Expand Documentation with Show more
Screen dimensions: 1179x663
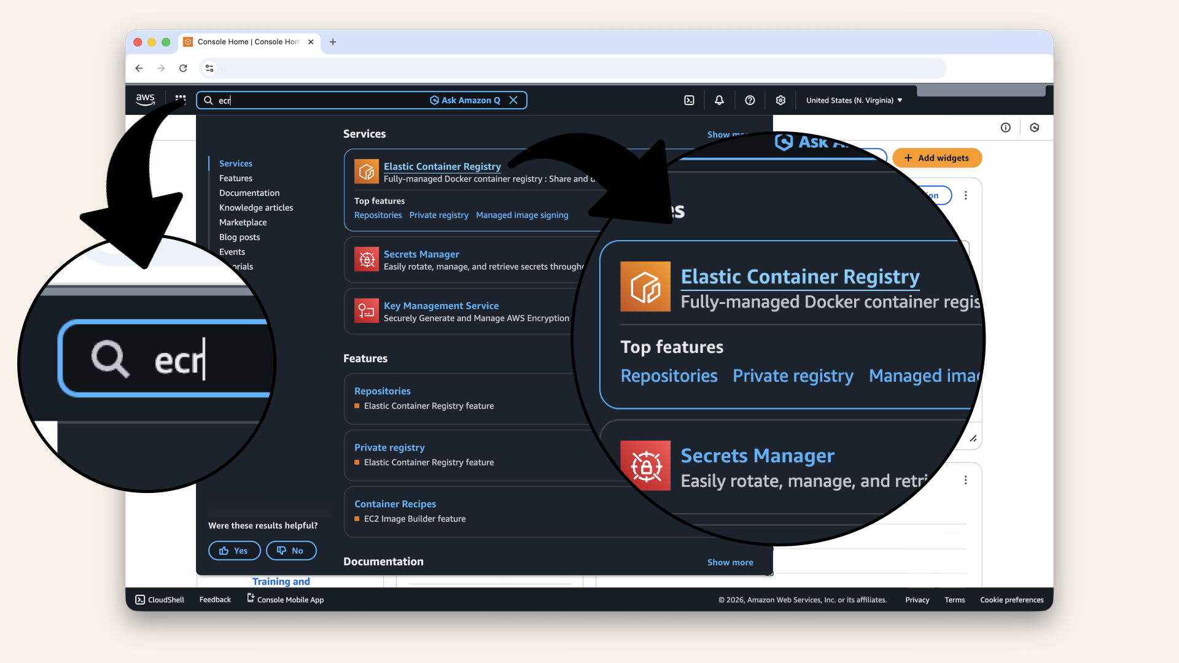pos(730,562)
